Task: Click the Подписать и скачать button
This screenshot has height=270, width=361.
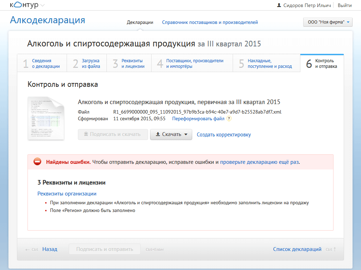Action: [113, 134]
